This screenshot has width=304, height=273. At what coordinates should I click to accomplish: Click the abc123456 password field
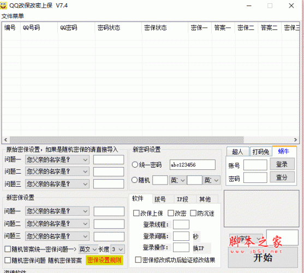coord(193,165)
